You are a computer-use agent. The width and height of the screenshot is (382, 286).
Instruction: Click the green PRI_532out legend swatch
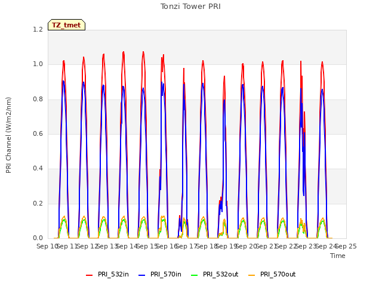pyautogui.click(x=195, y=275)
